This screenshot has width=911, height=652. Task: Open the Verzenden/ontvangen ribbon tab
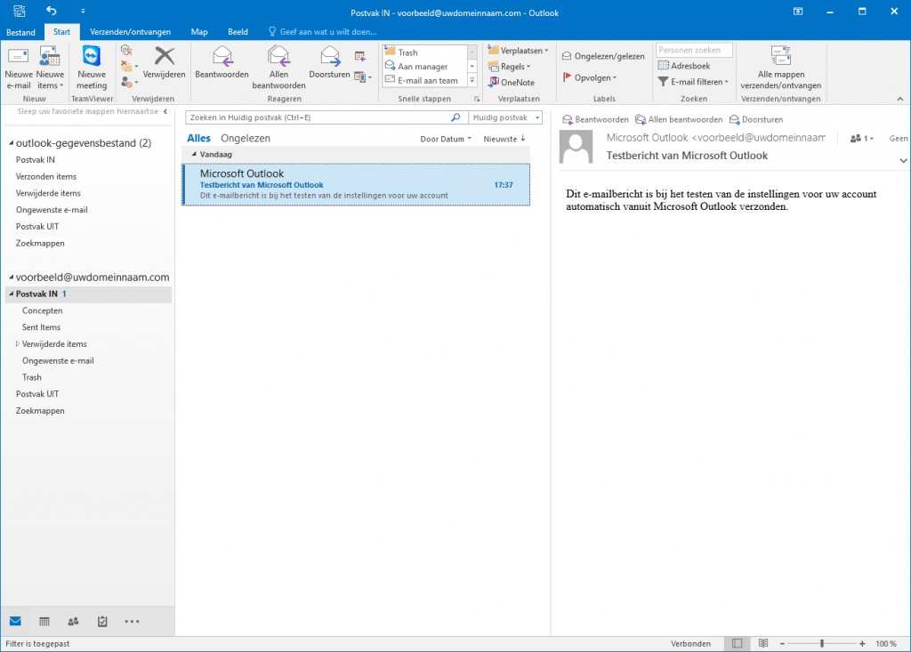[x=130, y=32]
